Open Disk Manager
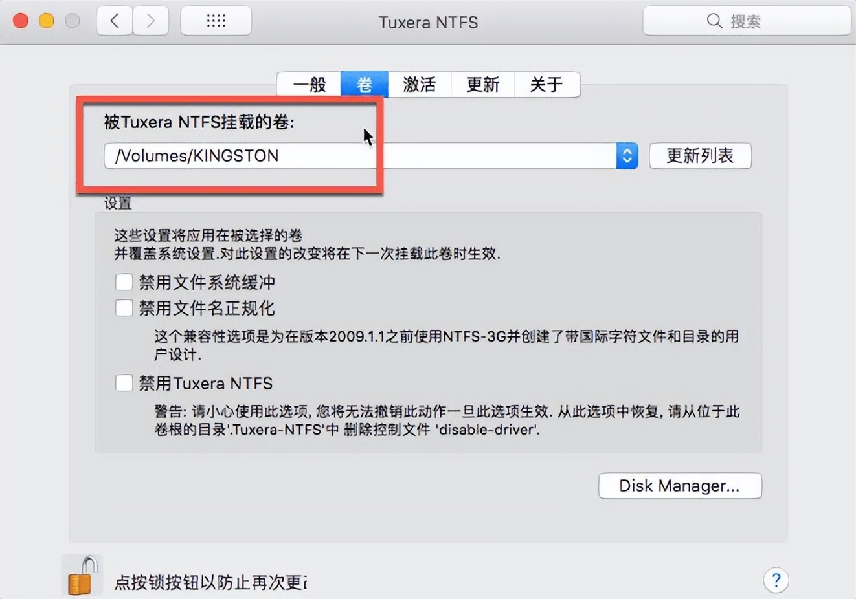This screenshot has width=856, height=599. click(x=680, y=486)
